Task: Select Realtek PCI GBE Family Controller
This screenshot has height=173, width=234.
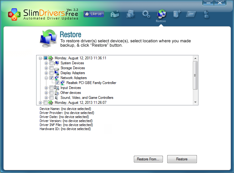Action: [x=91, y=83]
